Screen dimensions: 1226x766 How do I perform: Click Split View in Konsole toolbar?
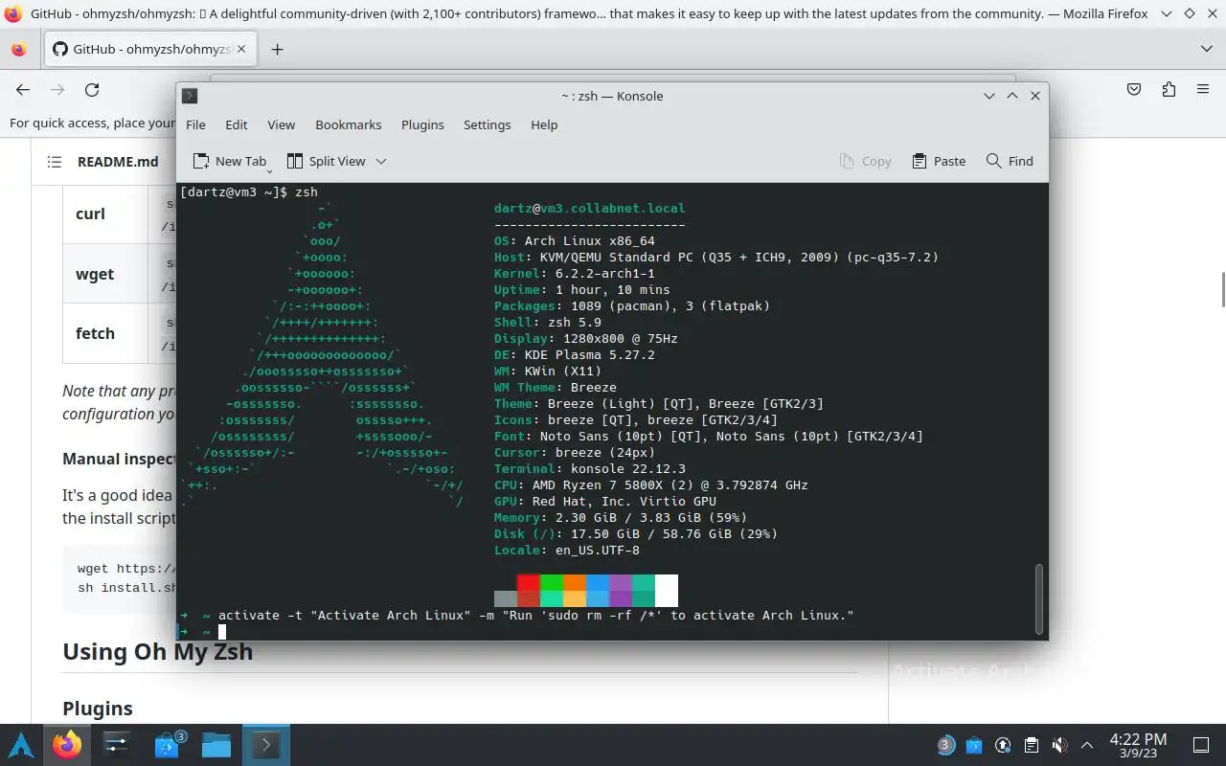point(327,161)
